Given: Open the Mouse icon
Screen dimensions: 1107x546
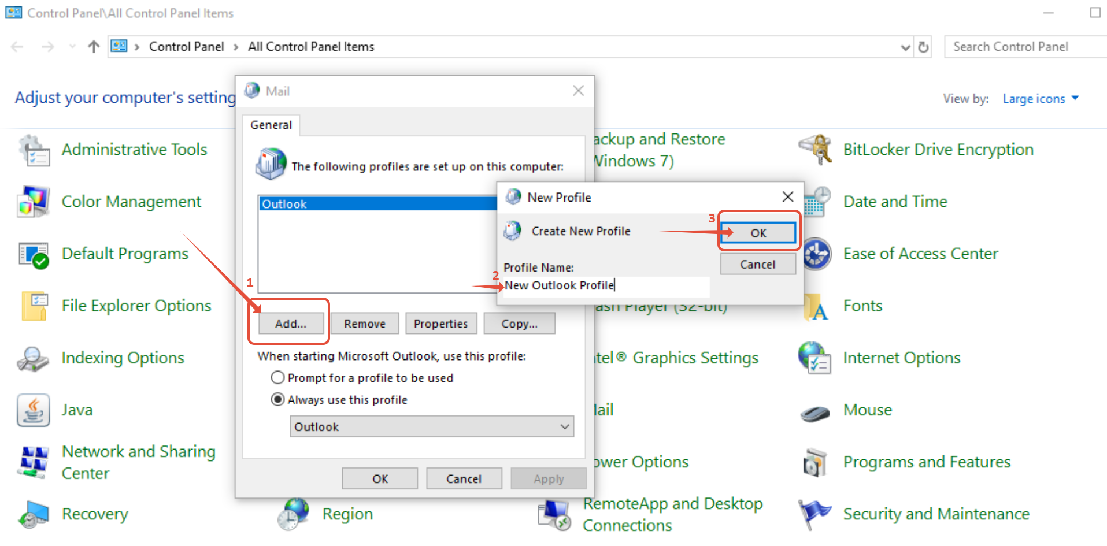Looking at the screenshot, I should point(815,413).
